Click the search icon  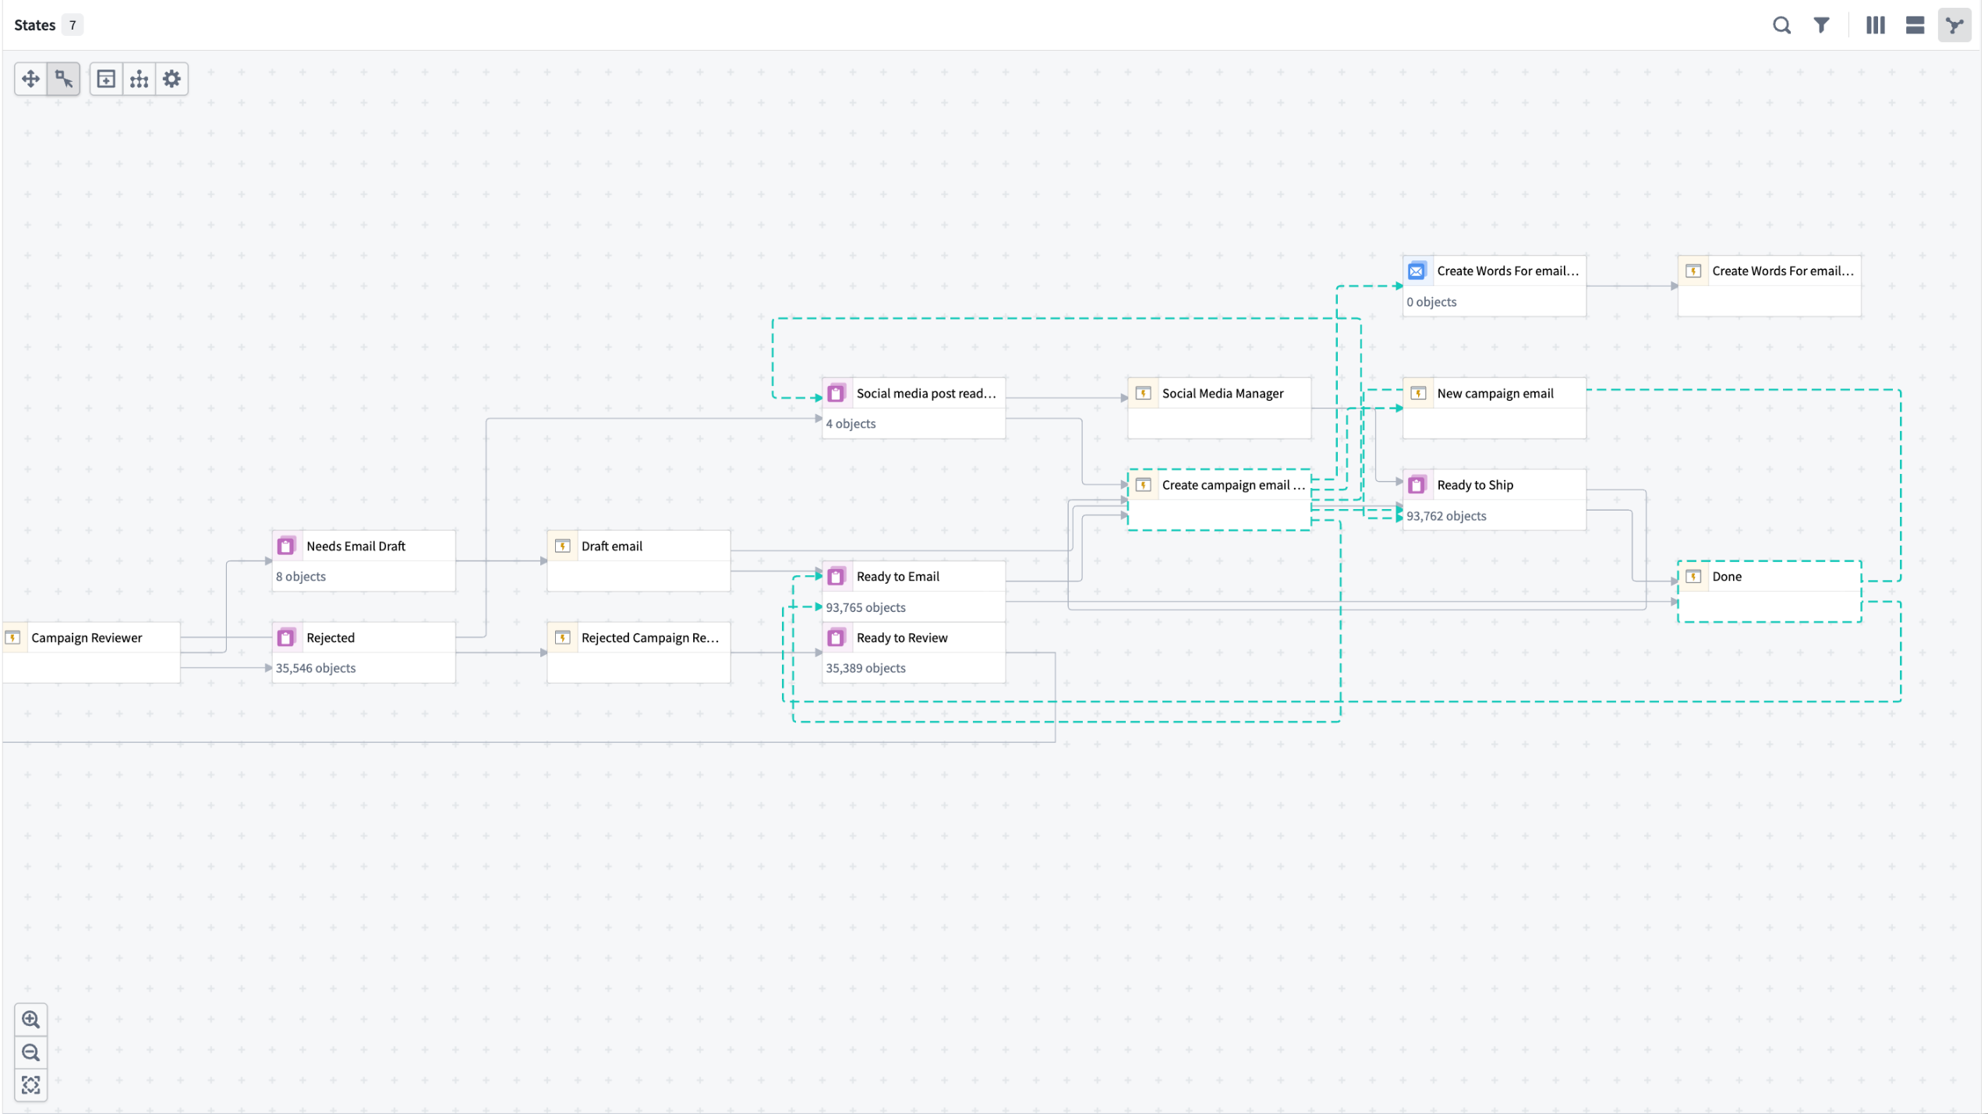tap(1781, 25)
